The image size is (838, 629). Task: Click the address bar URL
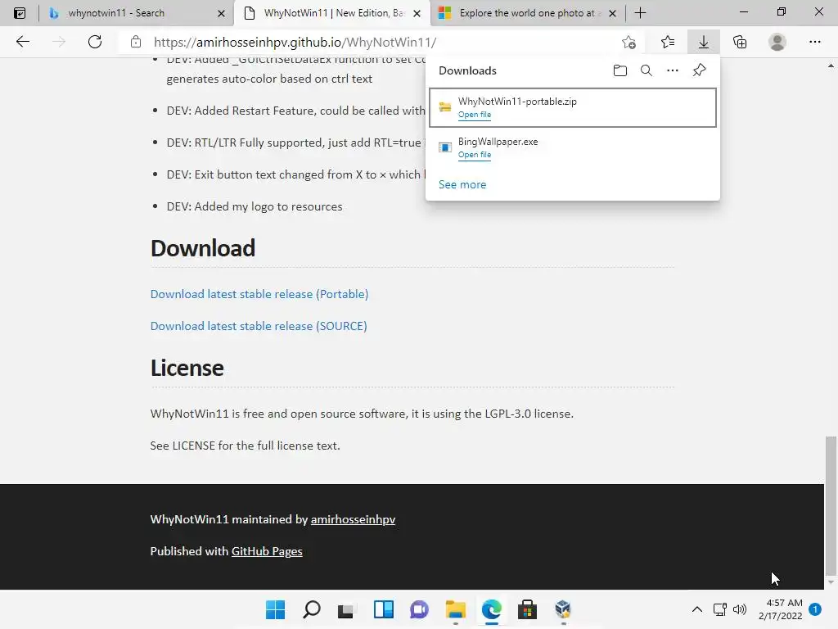[x=295, y=43]
